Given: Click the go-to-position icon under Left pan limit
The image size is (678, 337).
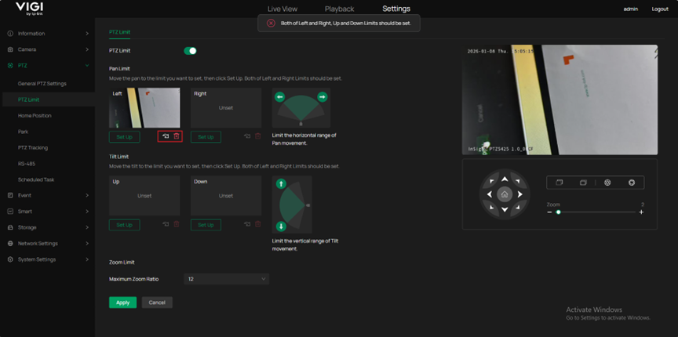Looking at the screenshot, I should click(x=165, y=136).
